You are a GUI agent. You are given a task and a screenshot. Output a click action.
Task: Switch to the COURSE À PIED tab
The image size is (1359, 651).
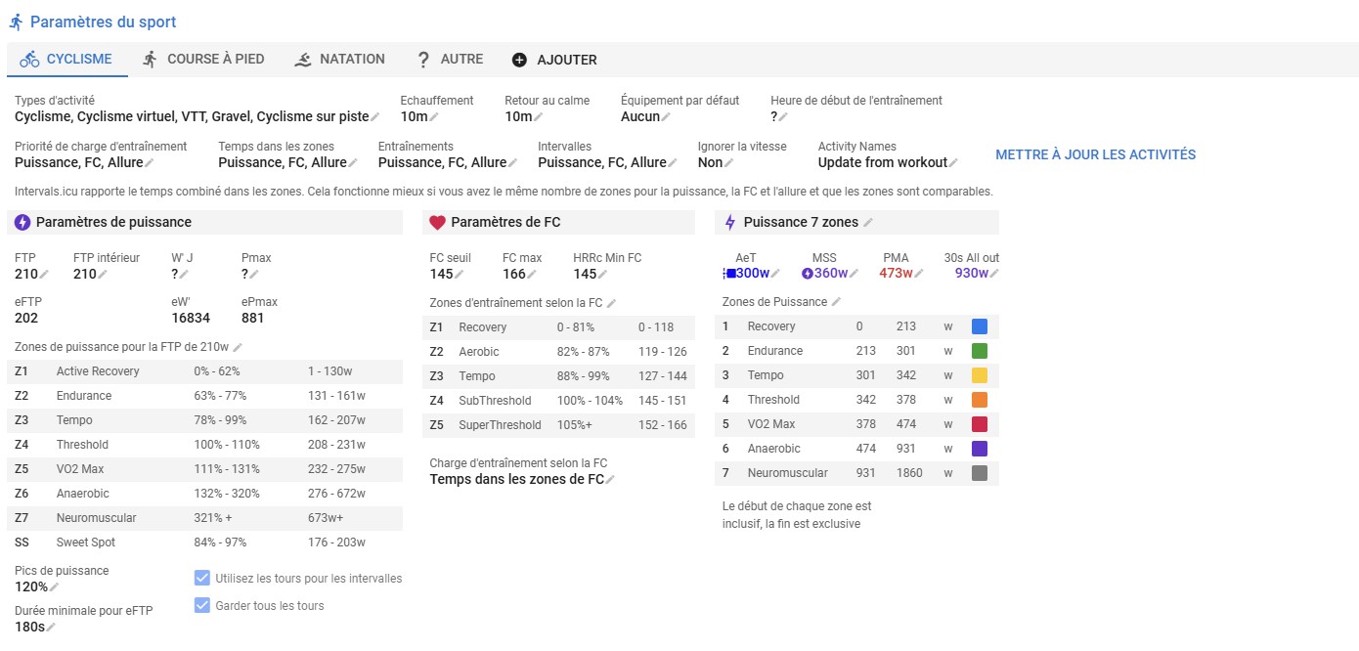click(203, 60)
